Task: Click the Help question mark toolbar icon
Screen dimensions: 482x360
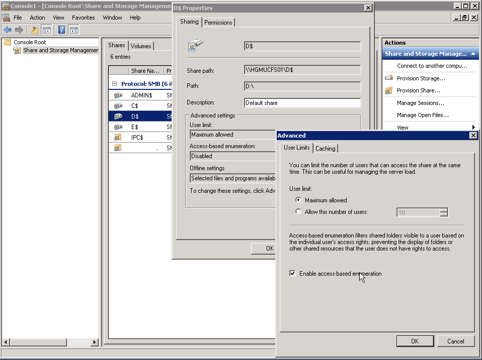Action: click(x=61, y=30)
